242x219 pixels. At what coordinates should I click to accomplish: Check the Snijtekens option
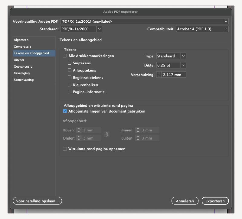point(70,63)
